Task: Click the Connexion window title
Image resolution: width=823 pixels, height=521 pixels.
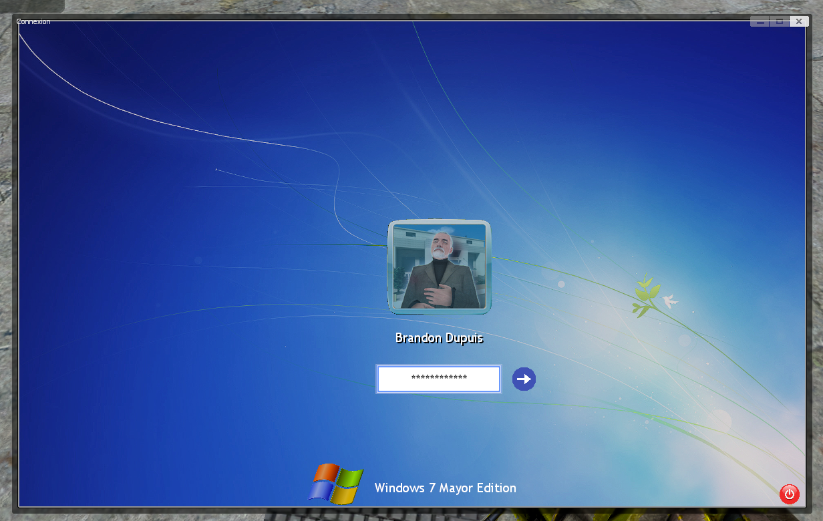Action: pyautogui.click(x=33, y=21)
